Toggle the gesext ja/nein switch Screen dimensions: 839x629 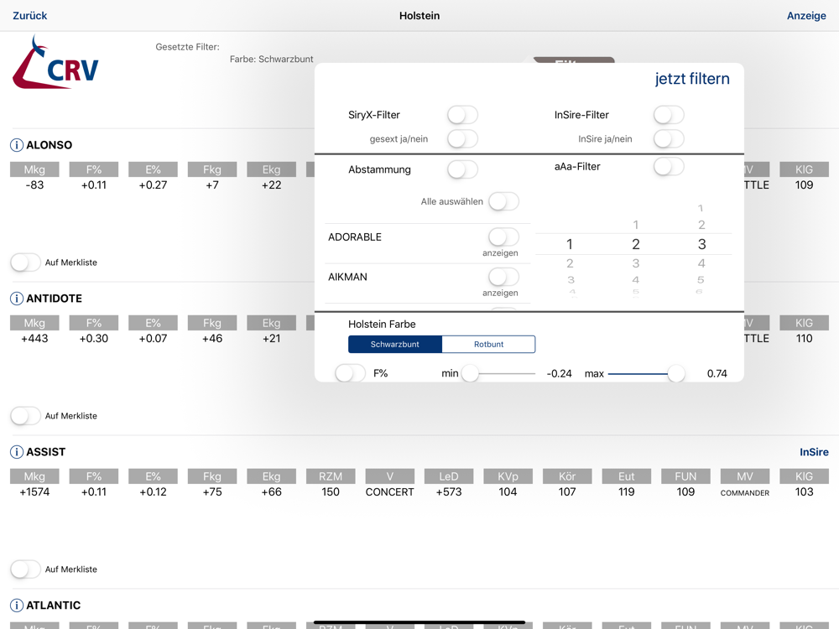(462, 139)
